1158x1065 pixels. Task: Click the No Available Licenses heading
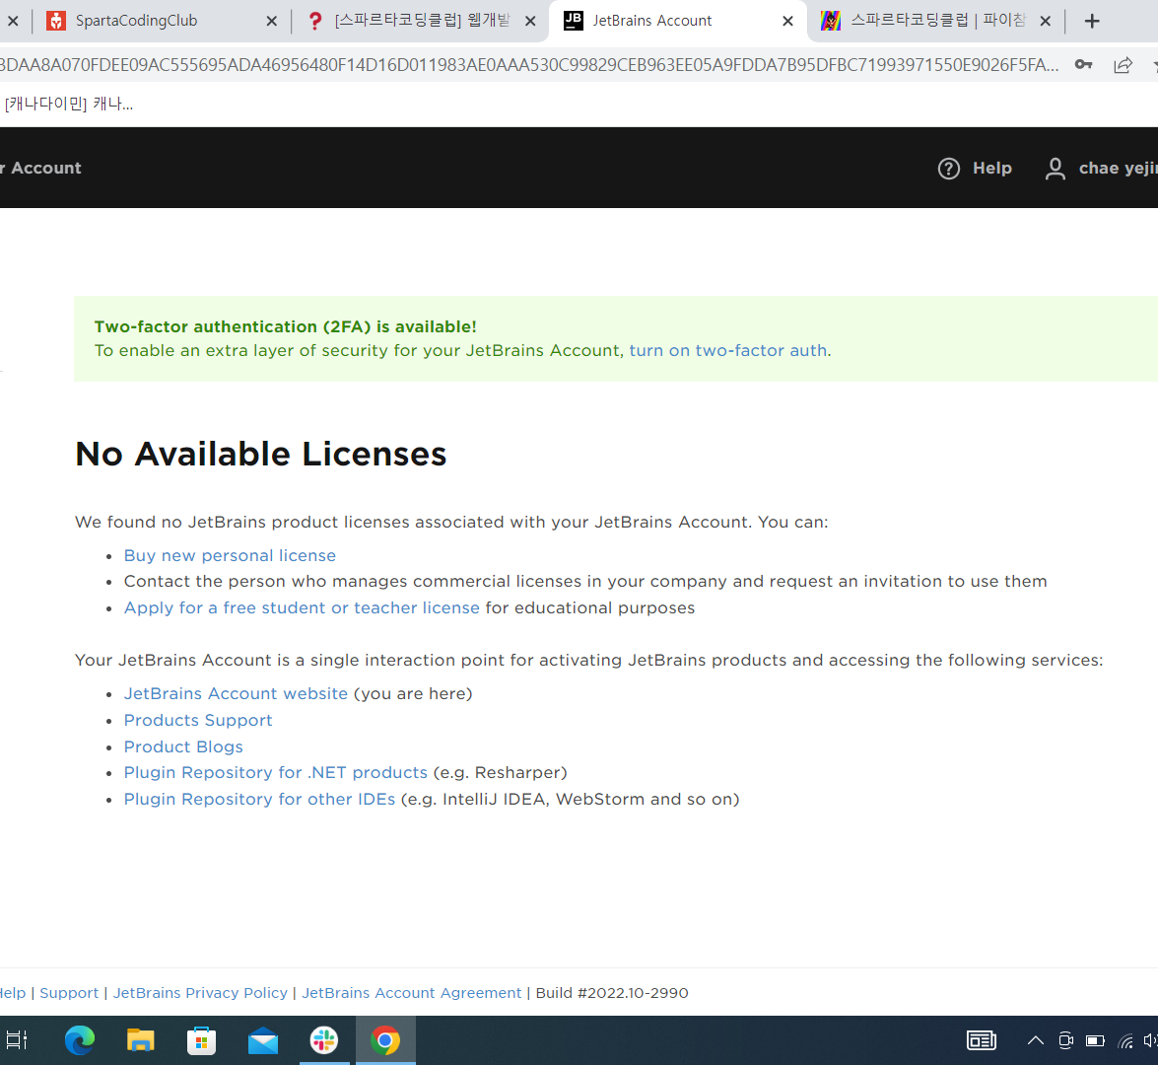tap(261, 453)
